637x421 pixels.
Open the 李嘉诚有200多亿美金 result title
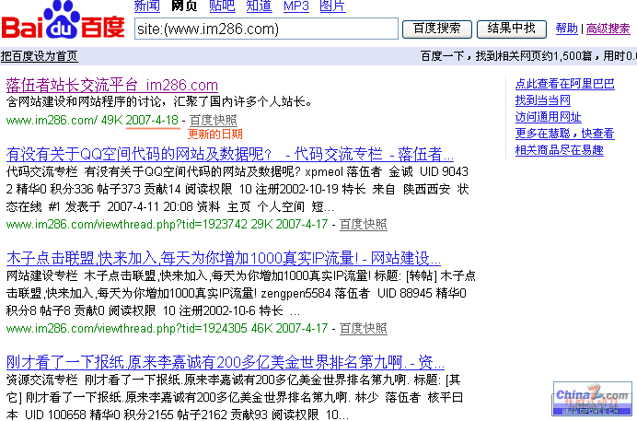tap(226, 362)
